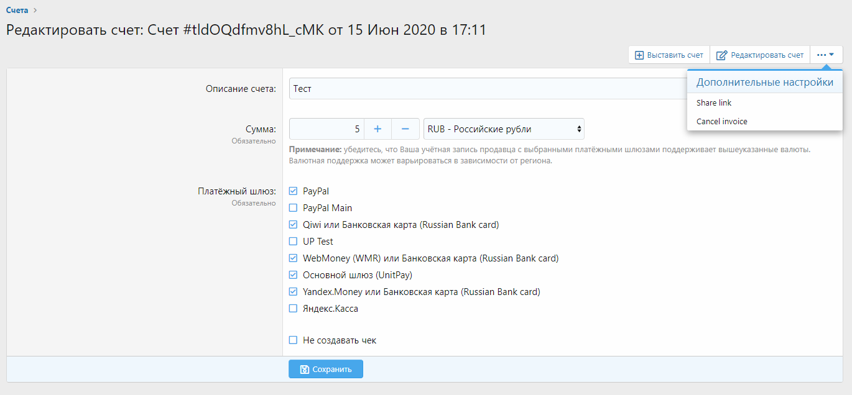Enable the UP Test checkbox
This screenshot has width=852, height=395.
pyautogui.click(x=293, y=242)
